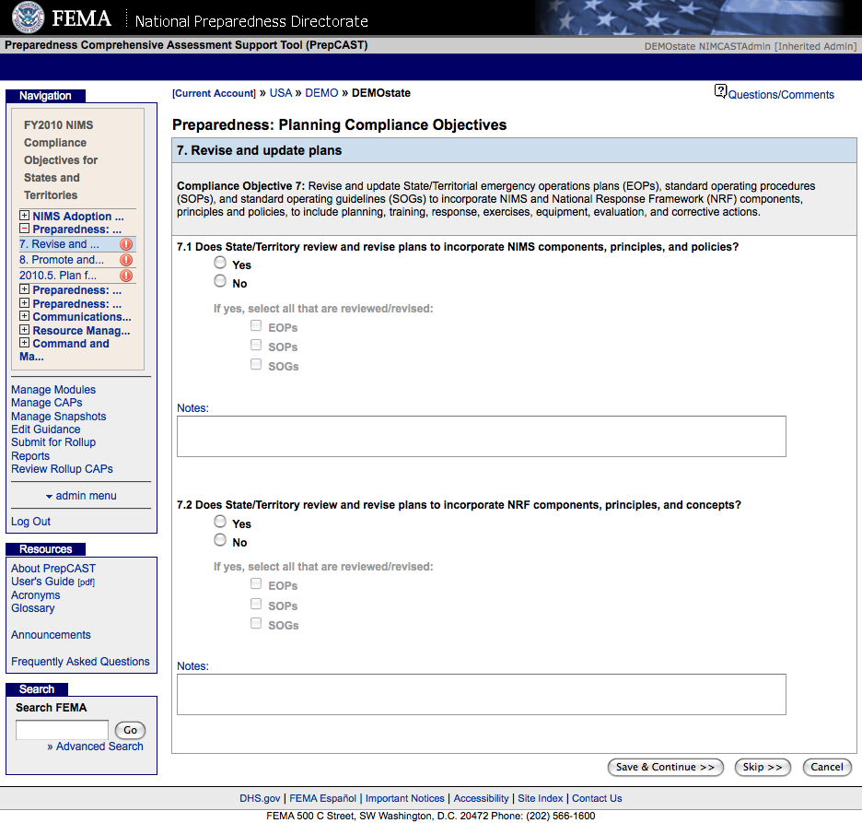Click the Questions/Comments help icon
The height and width of the screenshot is (823, 862).
[720, 91]
